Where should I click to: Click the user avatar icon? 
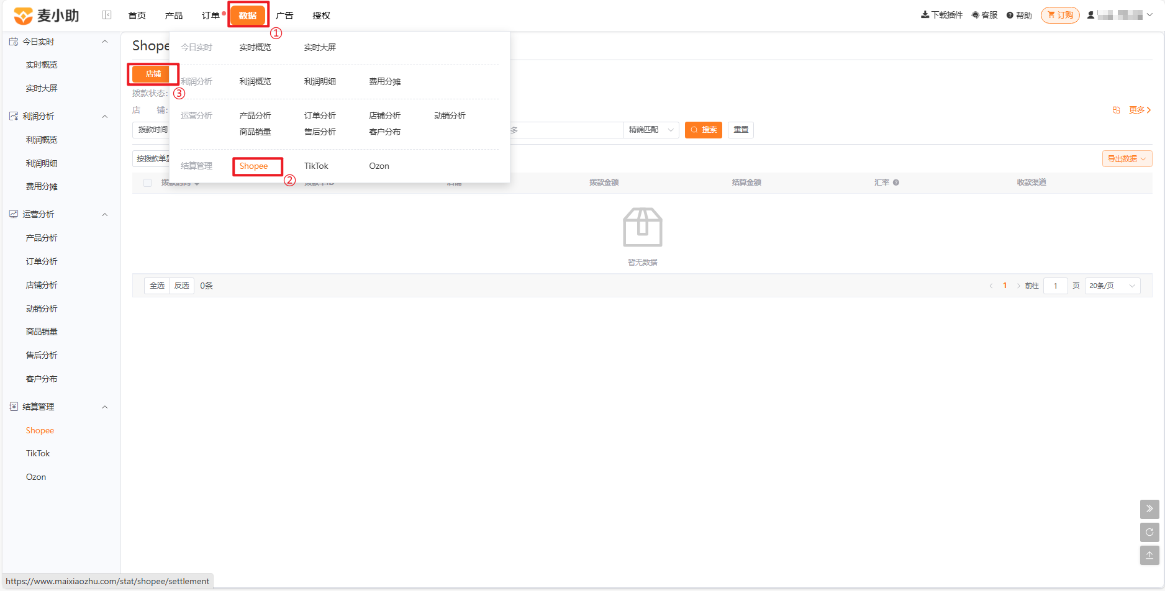[x=1090, y=15]
